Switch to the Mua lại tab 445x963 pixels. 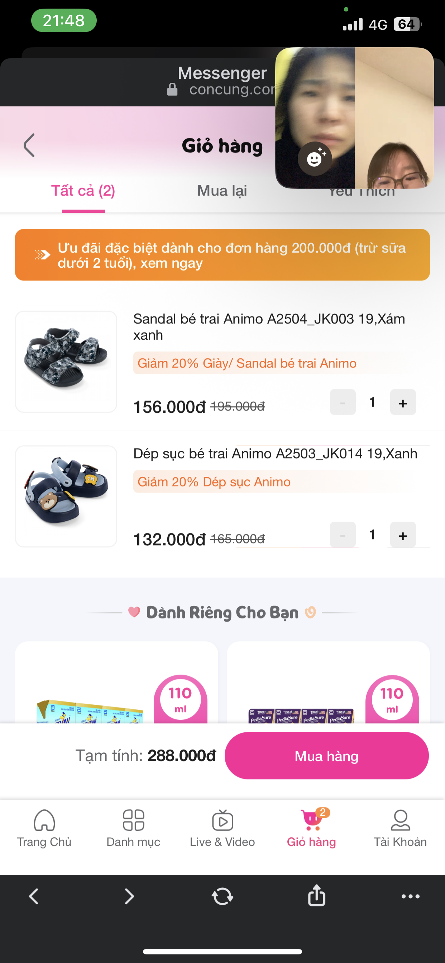tap(222, 191)
